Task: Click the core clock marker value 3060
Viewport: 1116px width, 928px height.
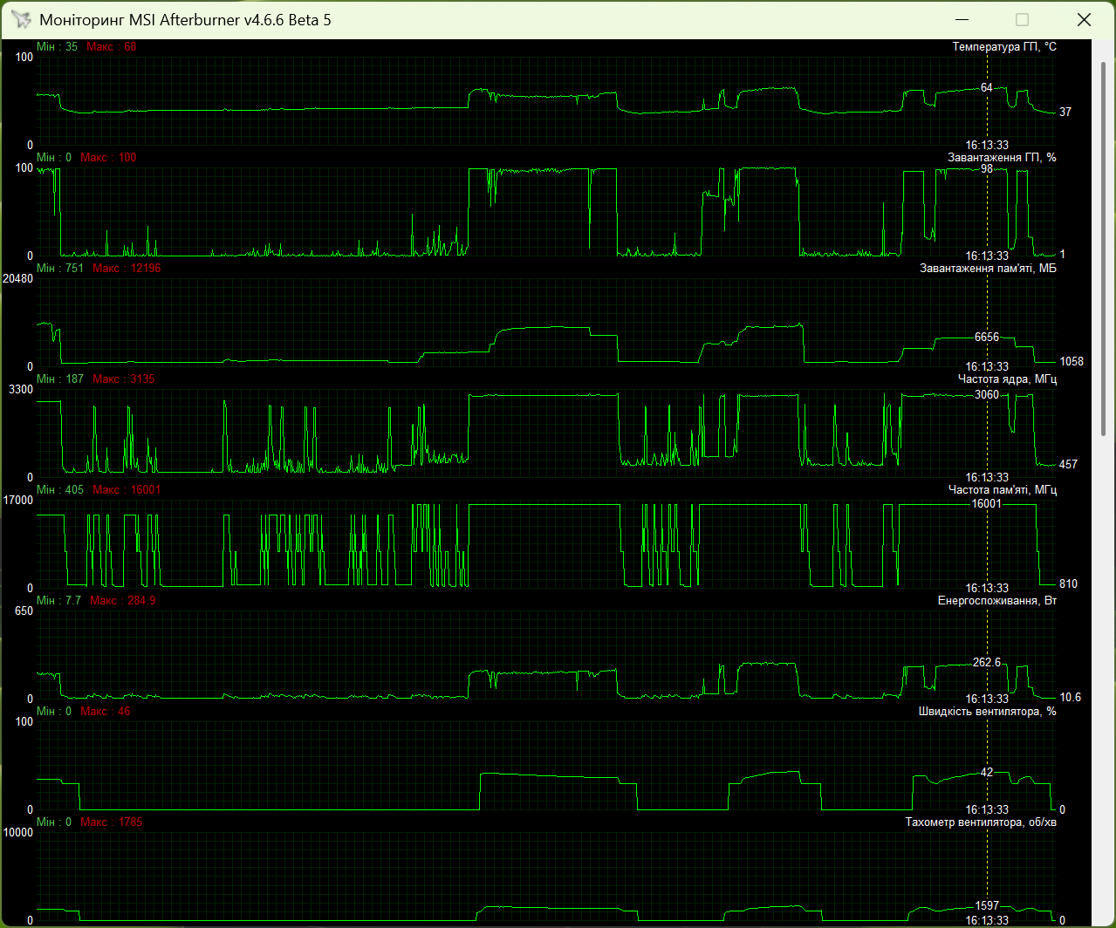Action: tap(987, 394)
